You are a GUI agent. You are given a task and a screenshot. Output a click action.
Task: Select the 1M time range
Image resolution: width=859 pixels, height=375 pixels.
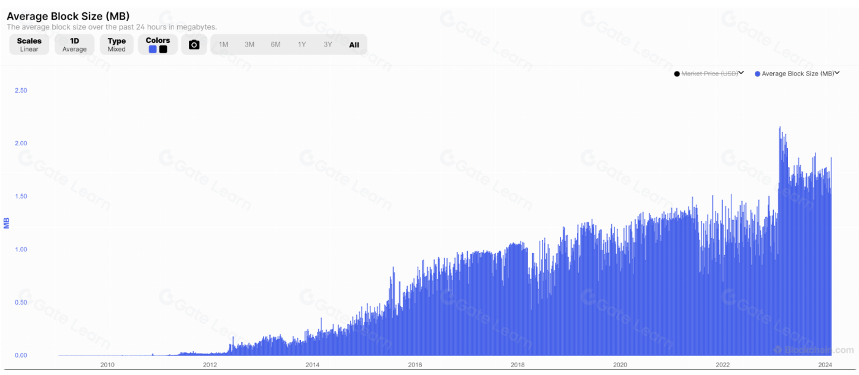[x=224, y=45]
